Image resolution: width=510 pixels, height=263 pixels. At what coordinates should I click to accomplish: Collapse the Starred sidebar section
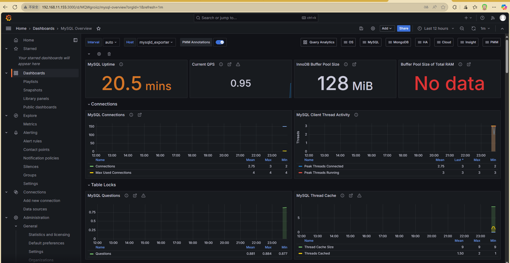(6, 49)
